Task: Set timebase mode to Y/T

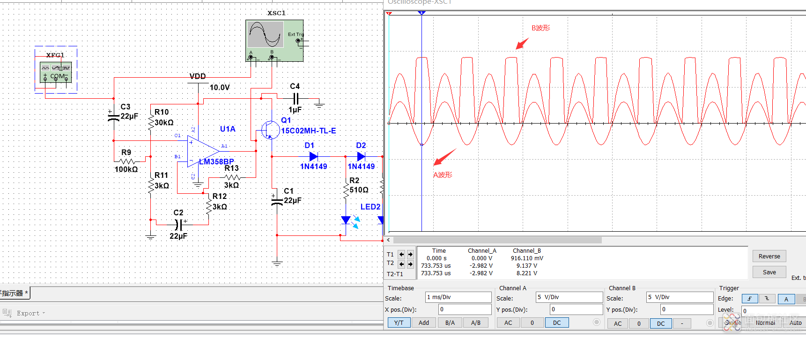Action: pyautogui.click(x=399, y=322)
